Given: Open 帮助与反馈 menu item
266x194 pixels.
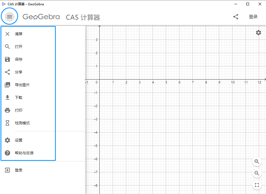Looking at the screenshot, I should 24,153.
